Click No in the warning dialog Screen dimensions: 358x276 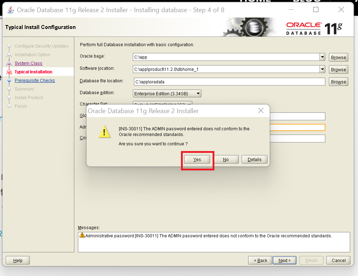[x=226, y=159]
